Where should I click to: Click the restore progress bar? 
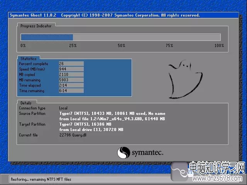tap(120, 37)
